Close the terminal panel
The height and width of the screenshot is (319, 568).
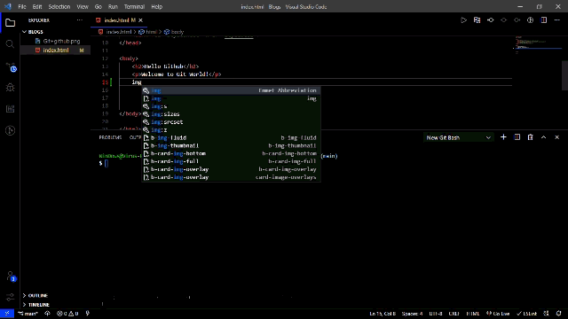[556, 137]
